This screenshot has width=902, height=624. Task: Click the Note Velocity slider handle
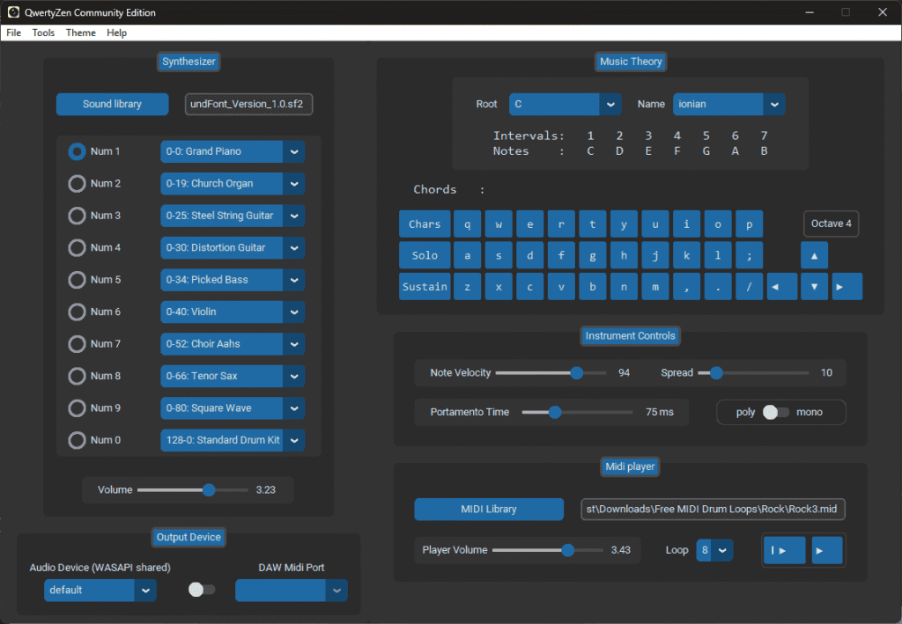pos(577,373)
